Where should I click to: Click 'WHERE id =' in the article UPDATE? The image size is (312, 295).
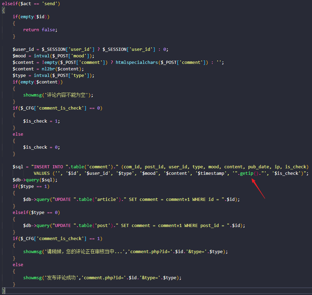(x=205, y=199)
